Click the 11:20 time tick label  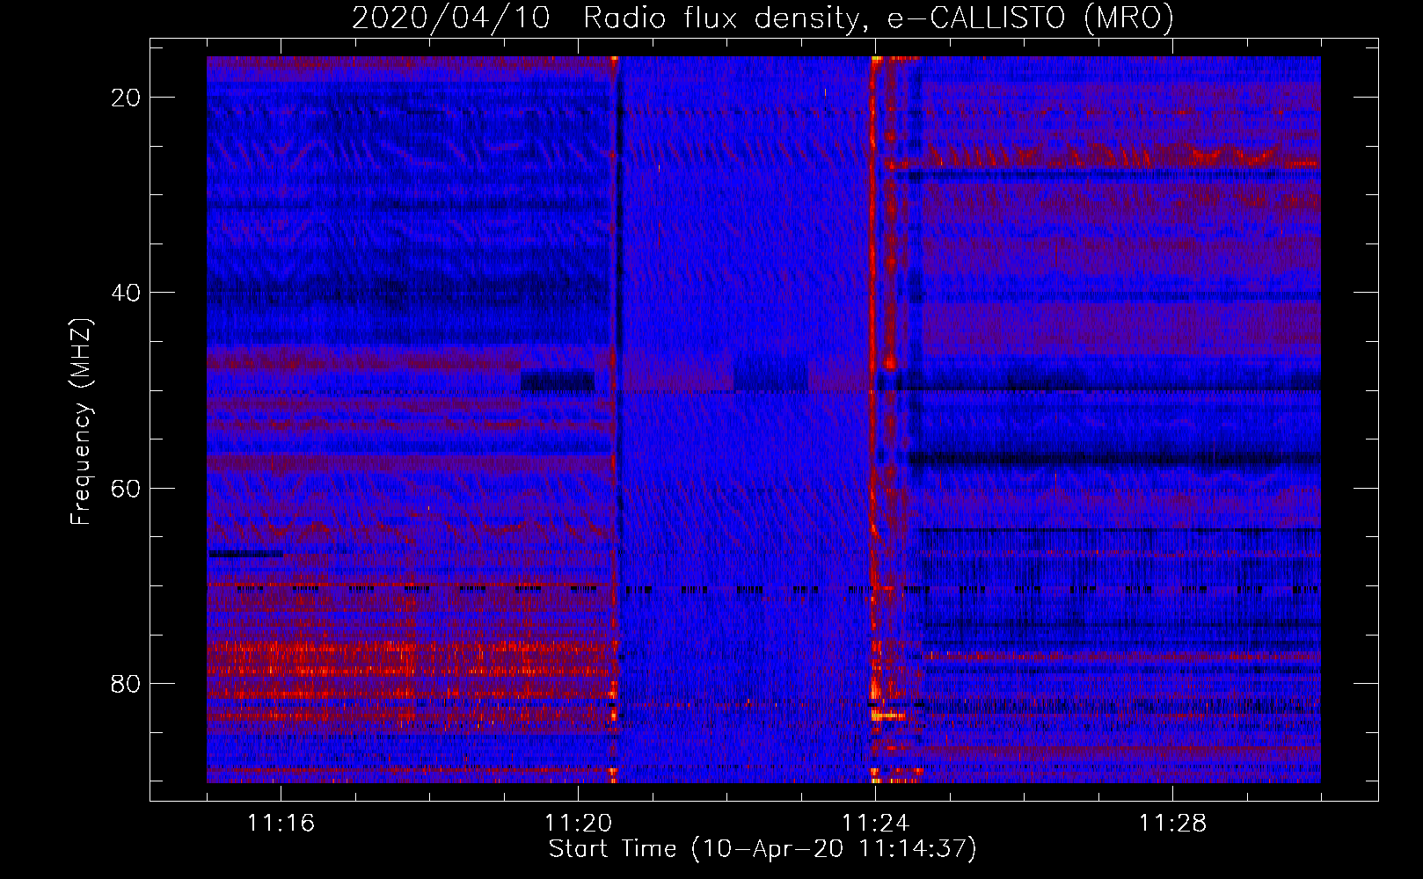pyautogui.click(x=578, y=823)
